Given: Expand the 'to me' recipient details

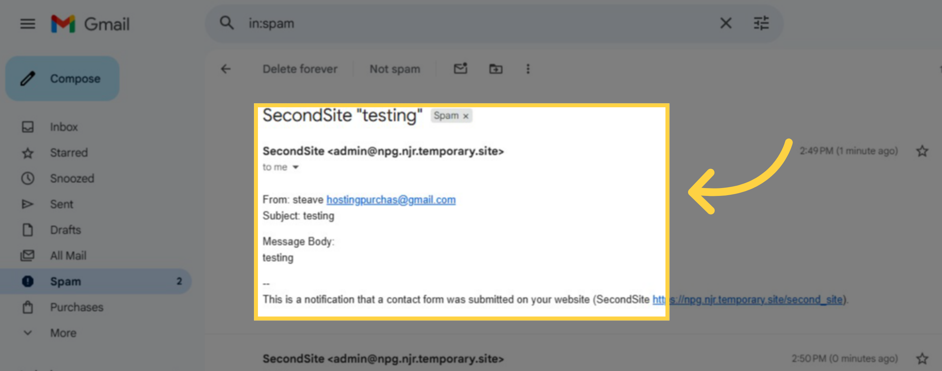Looking at the screenshot, I should pos(296,167).
